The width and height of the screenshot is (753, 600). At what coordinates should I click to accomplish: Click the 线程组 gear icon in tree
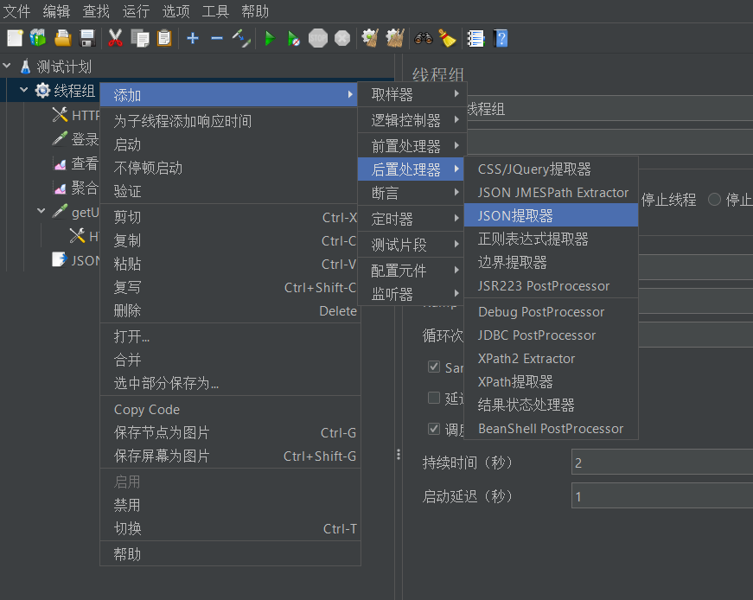tap(42, 90)
